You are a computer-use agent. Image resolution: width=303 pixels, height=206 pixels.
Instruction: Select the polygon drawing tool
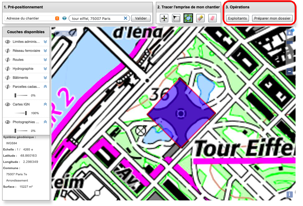click(188, 18)
